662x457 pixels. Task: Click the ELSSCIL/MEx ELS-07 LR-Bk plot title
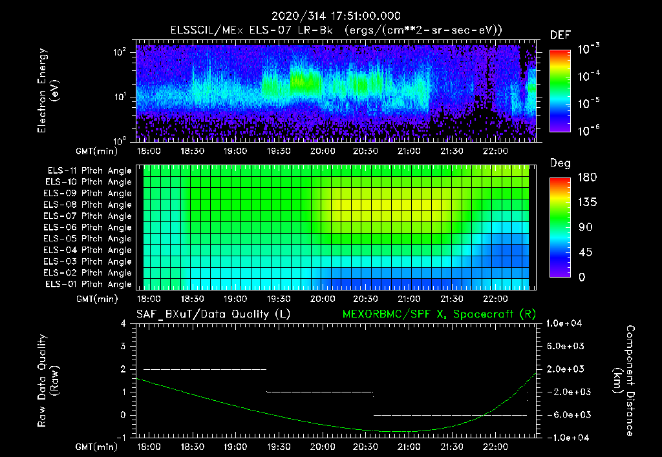336,30
